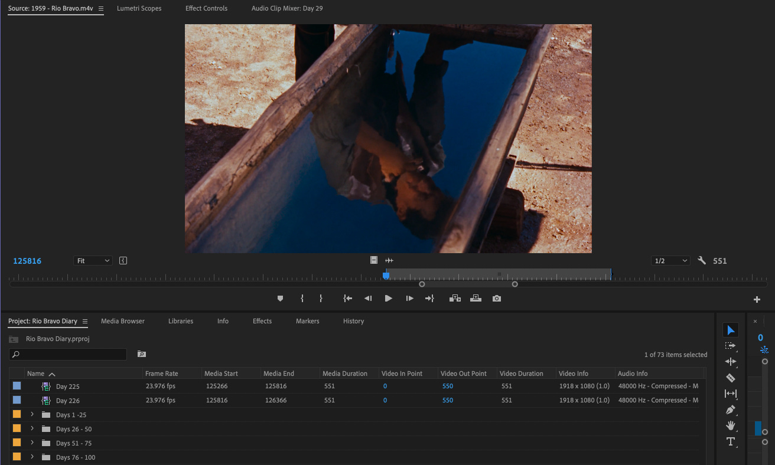Sort by Frame Rate column header

point(162,374)
